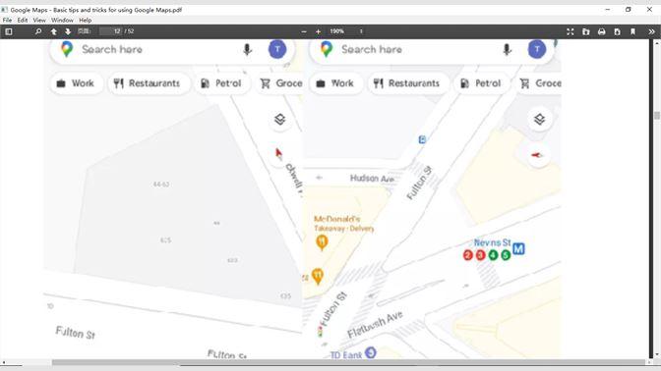This screenshot has height=371, width=661.
Task: Click the McDonald's orange restaurant pin
Action: 322,242
